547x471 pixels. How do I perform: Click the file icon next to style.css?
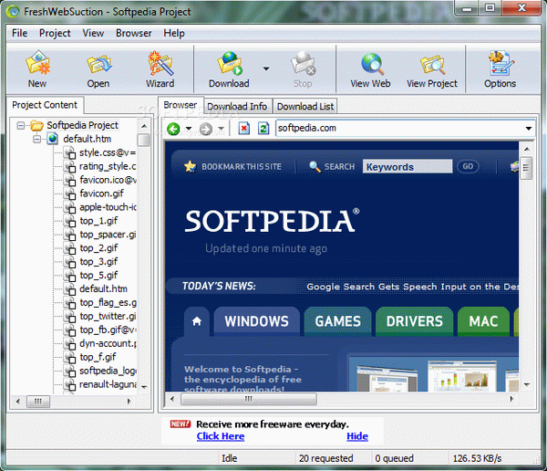pos(70,153)
